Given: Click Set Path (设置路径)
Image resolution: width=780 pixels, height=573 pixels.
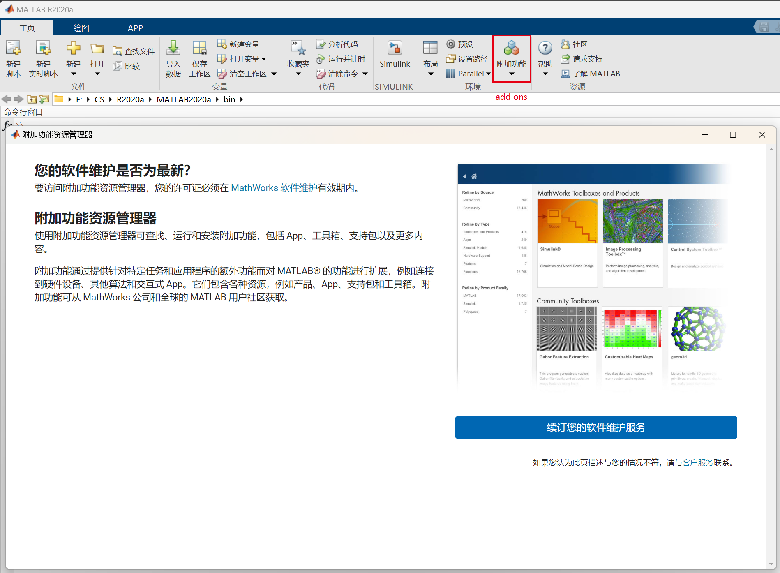Looking at the screenshot, I should 467,59.
